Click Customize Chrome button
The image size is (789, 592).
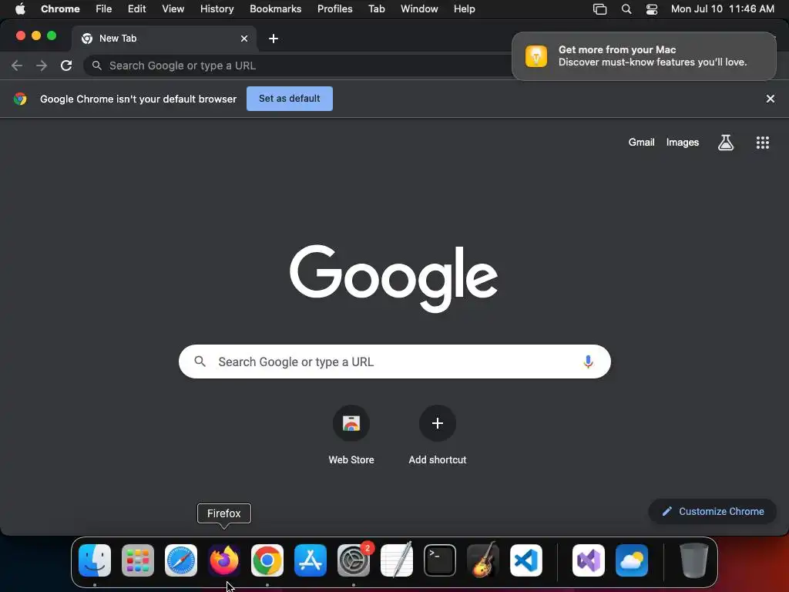coord(713,512)
